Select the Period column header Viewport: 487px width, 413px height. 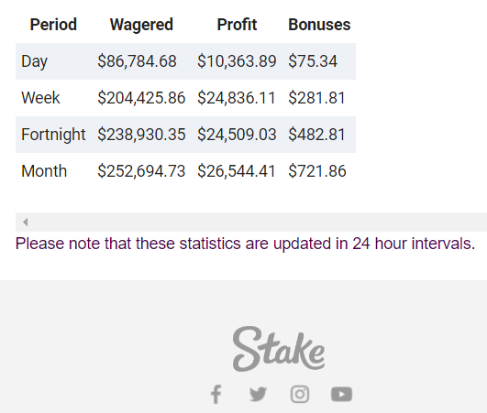click(x=53, y=25)
